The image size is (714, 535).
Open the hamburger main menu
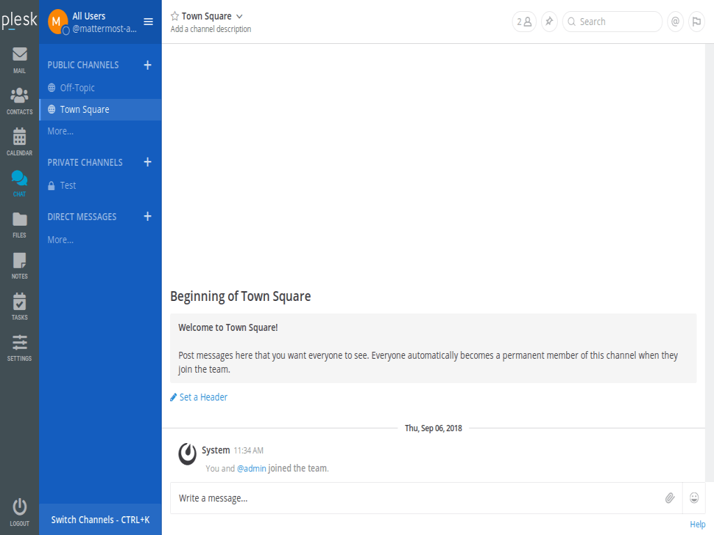click(148, 22)
